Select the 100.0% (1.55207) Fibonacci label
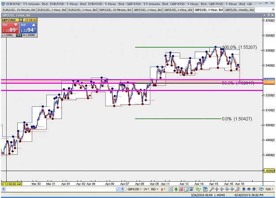276x198 pixels. (x=239, y=47)
